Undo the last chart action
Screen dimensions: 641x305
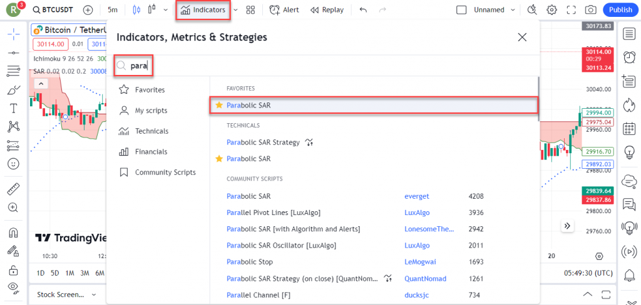tap(363, 10)
